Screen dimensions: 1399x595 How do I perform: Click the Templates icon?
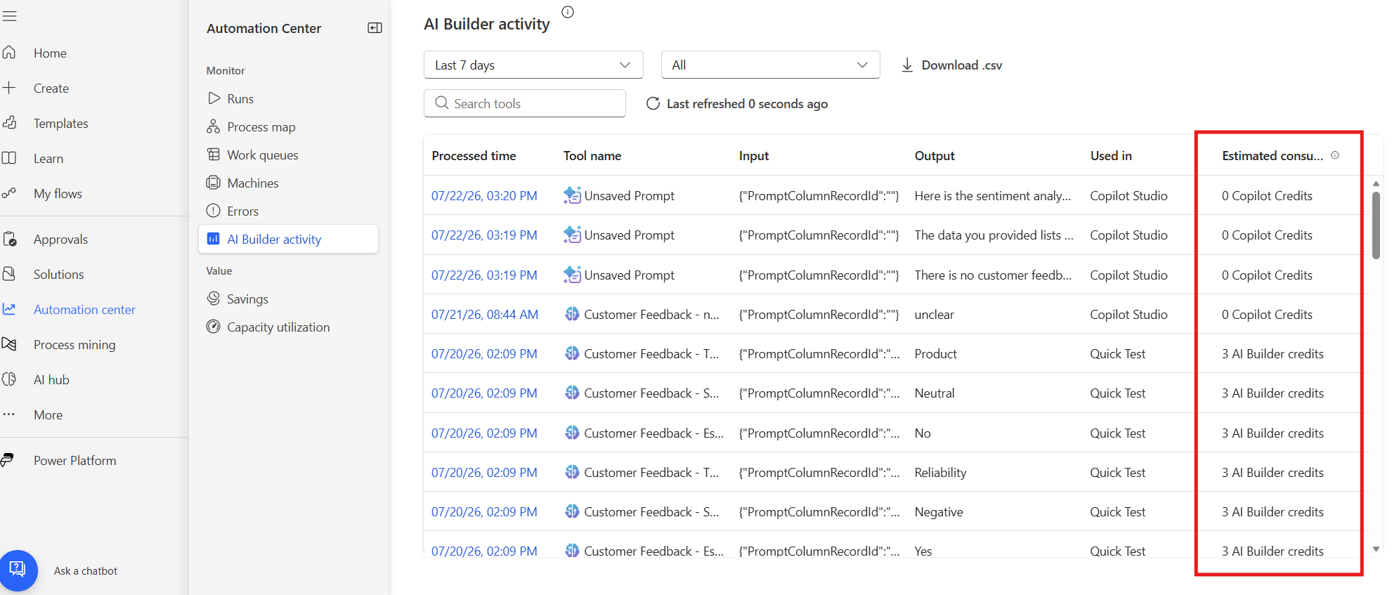click(9, 123)
